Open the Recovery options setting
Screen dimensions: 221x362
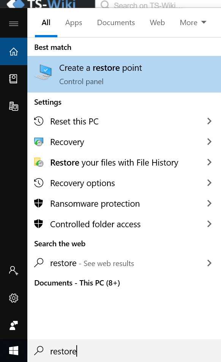point(124,183)
